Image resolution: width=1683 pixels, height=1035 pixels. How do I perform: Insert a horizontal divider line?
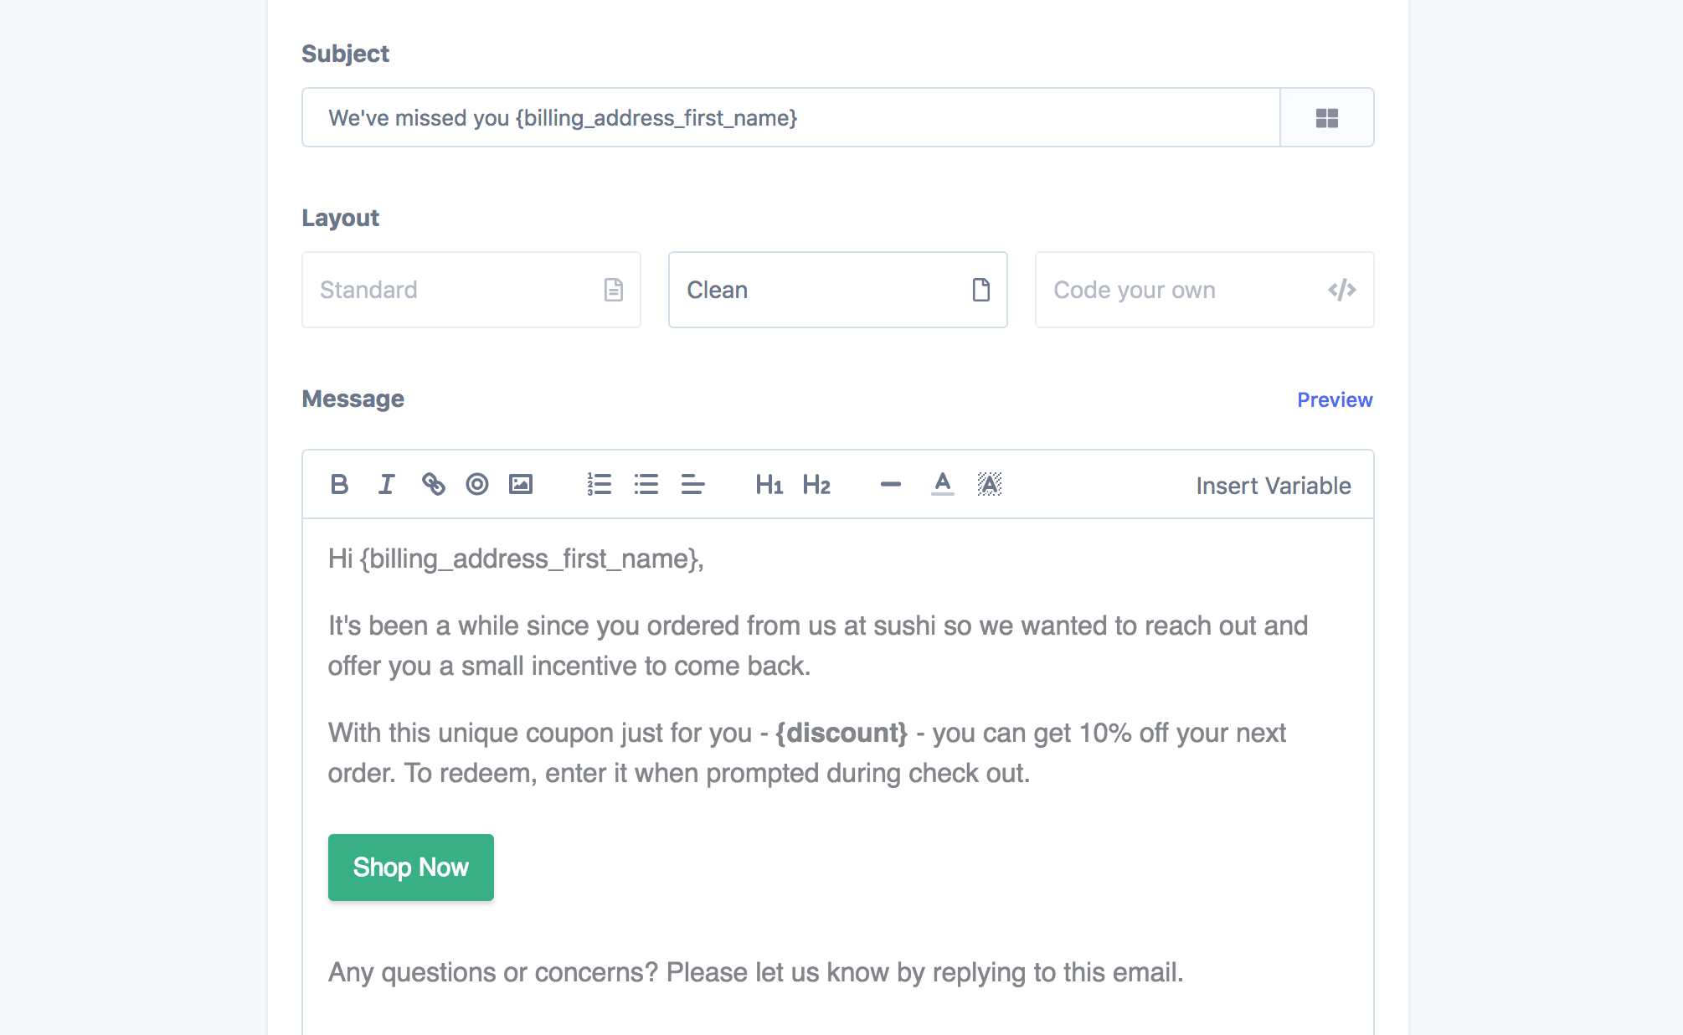click(x=891, y=484)
